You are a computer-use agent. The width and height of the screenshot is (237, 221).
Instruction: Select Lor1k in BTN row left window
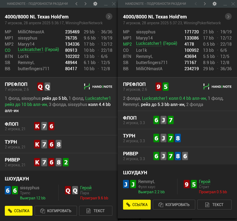[23, 56]
